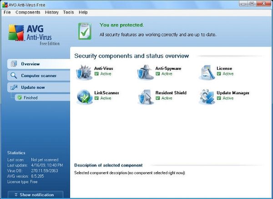Switch to the Overview section
The image size is (273, 199).
[39, 64]
